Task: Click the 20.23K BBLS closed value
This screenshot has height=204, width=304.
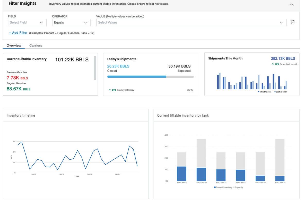Action: click(x=118, y=66)
